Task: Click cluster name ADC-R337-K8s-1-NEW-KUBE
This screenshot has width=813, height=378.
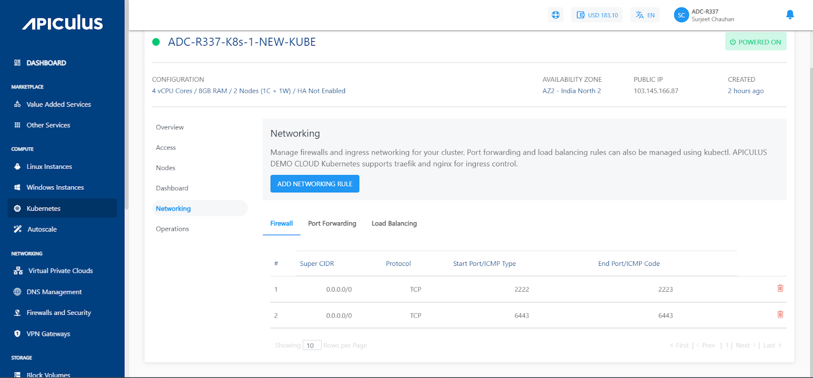Action: 242,42
